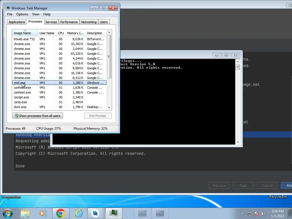292x219 pixels.
Task: Open Action Center flag tray icon
Action: tap(256, 214)
